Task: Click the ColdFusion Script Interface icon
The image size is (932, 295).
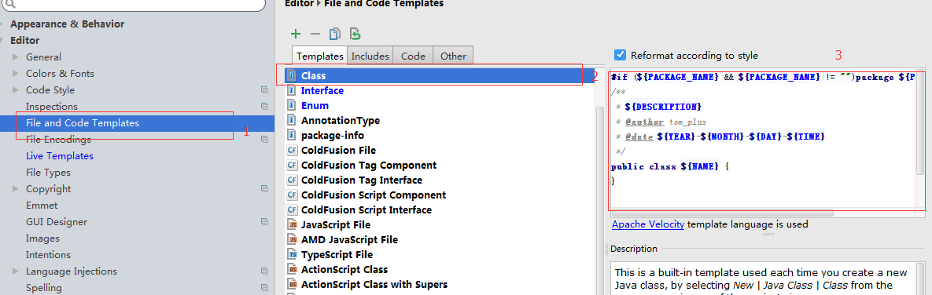Action: 292,210
